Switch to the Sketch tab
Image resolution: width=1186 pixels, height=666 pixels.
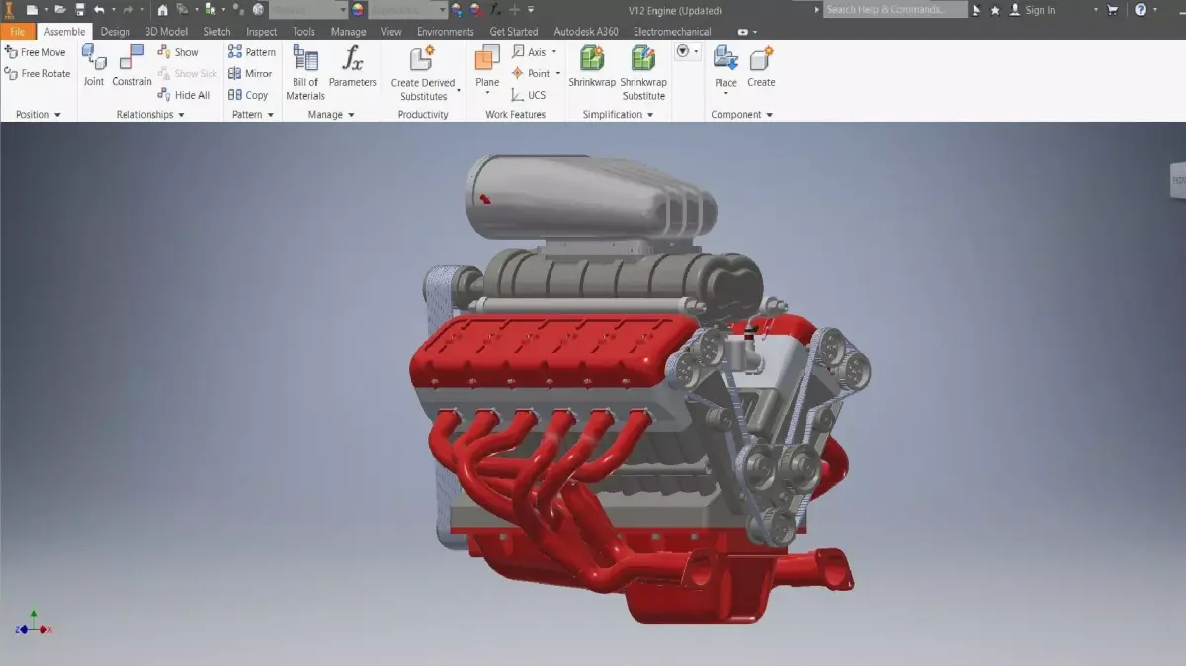(216, 32)
